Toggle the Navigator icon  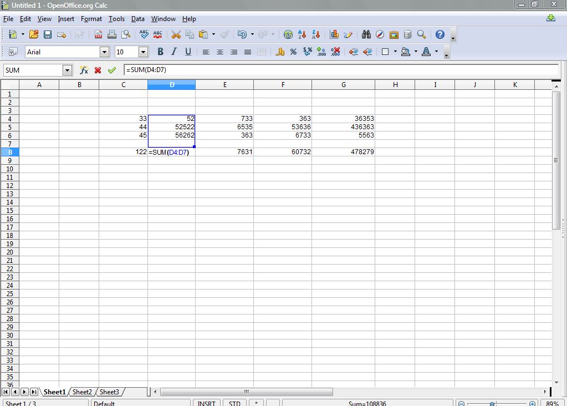380,34
